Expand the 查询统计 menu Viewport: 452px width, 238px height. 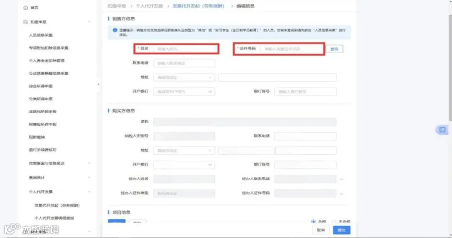tap(89, 177)
